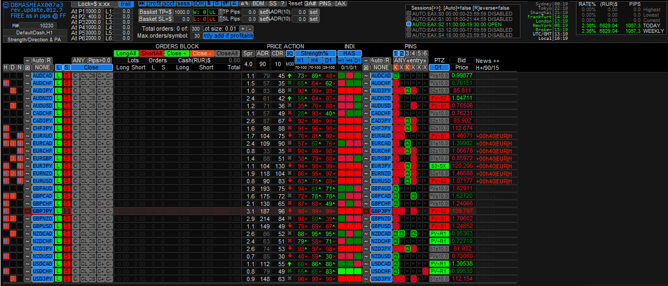Click the minus button next to Lot size
The width and height of the screenshot is (668, 286).
click(x=250, y=28)
